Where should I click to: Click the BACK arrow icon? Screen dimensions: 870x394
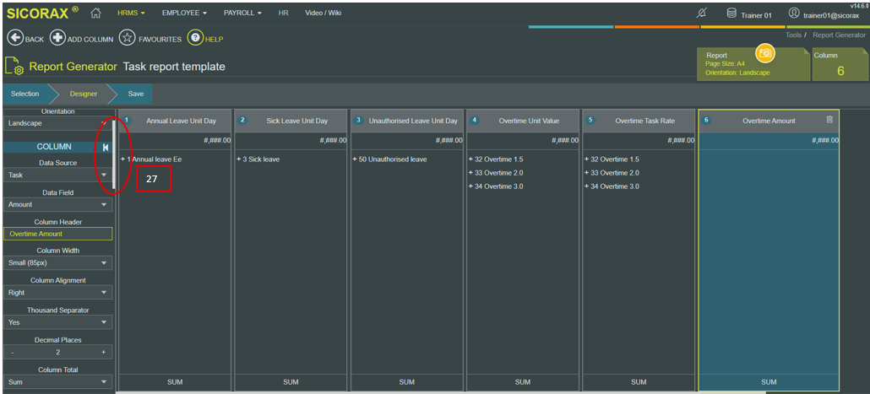[15, 38]
